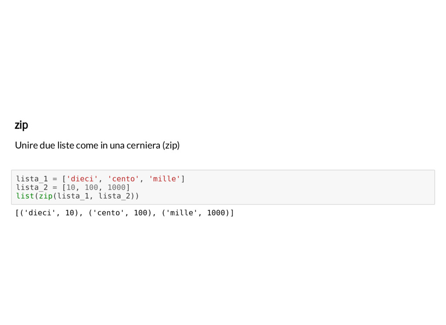The width and height of the screenshot is (446, 325).
Task: Click the description sentence about cerniera
Action: coord(97,145)
